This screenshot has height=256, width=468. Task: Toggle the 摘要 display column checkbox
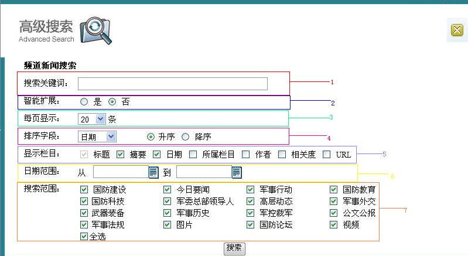pyautogui.click(x=121, y=155)
